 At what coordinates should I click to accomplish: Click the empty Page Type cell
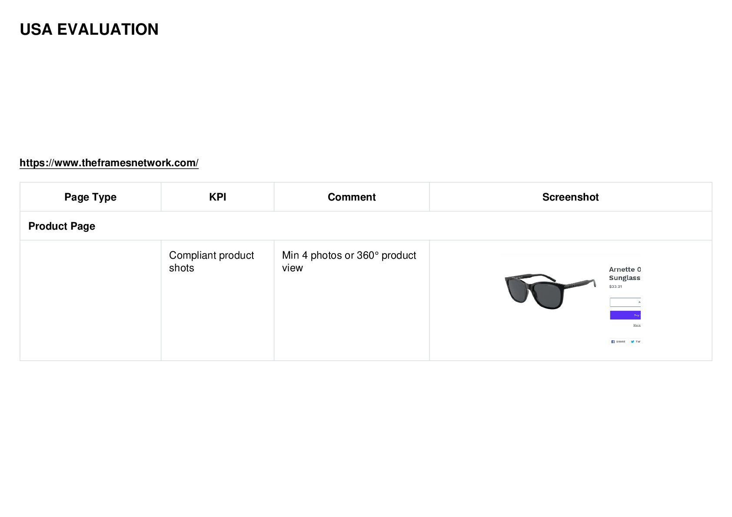(90, 300)
